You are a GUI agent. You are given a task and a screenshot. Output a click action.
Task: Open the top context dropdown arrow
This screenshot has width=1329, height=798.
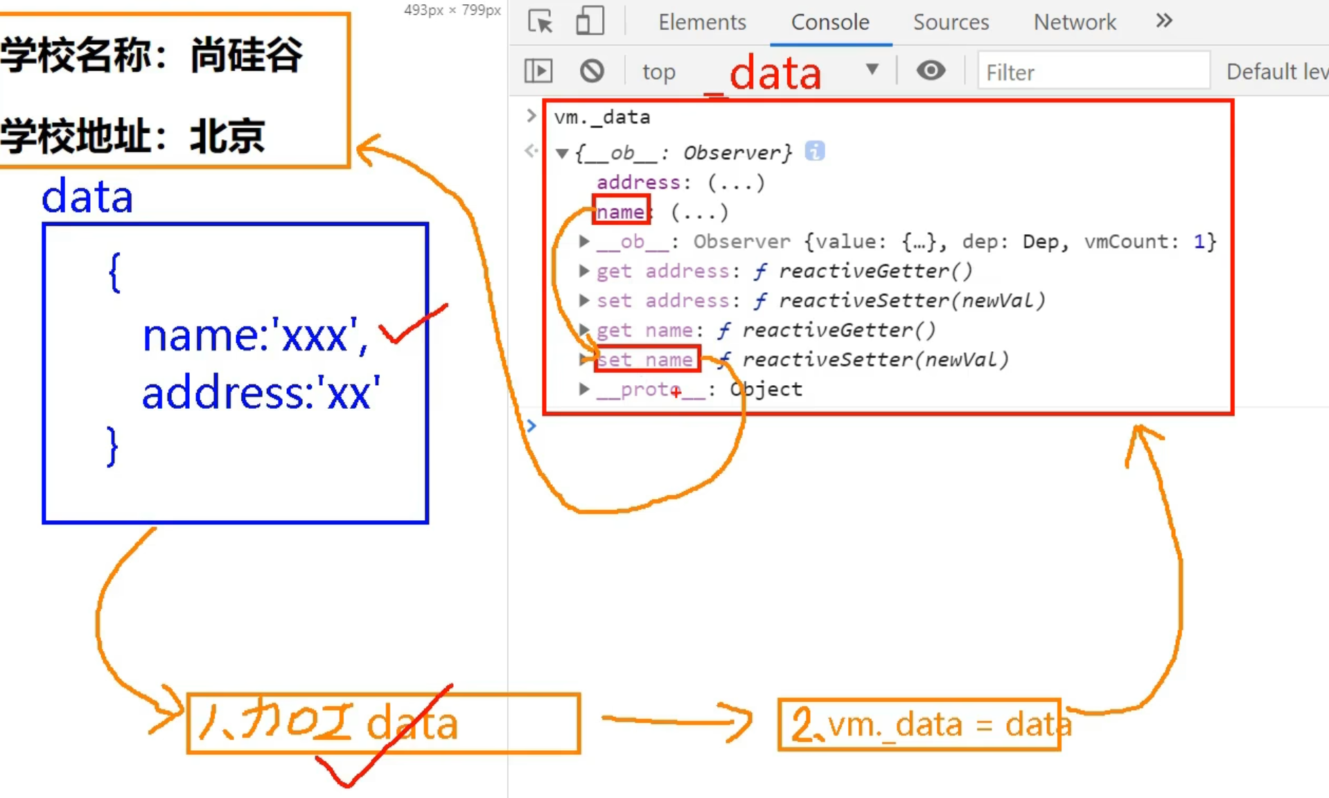[872, 69]
